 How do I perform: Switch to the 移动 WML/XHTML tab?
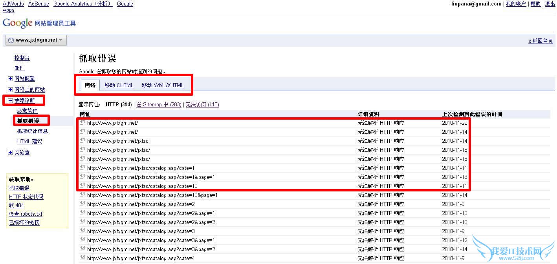click(x=163, y=85)
